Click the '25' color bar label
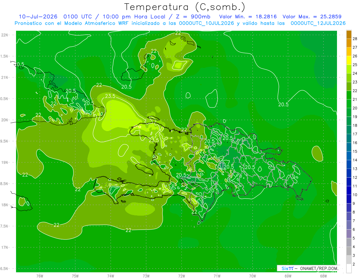This screenshot has width=363, height=280. click(x=355, y=65)
